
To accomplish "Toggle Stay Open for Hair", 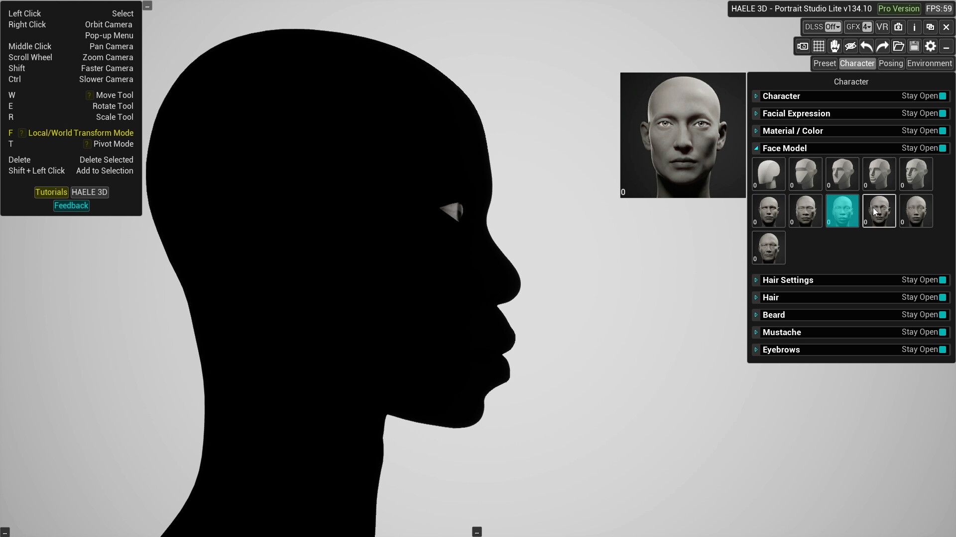I will click(x=943, y=297).
